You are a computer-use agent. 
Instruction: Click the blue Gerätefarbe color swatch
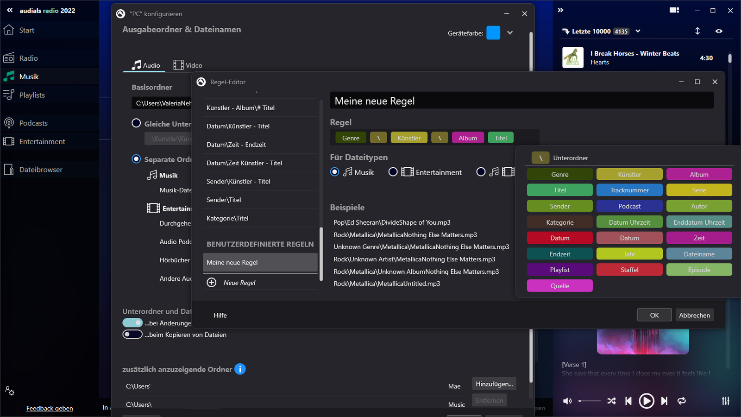(493, 33)
